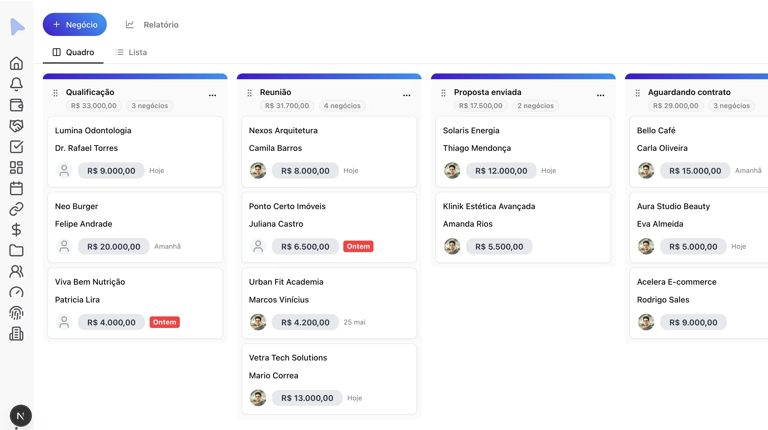Open the users contacts icon
This screenshot has width=768, height=430.
(16, 272)
